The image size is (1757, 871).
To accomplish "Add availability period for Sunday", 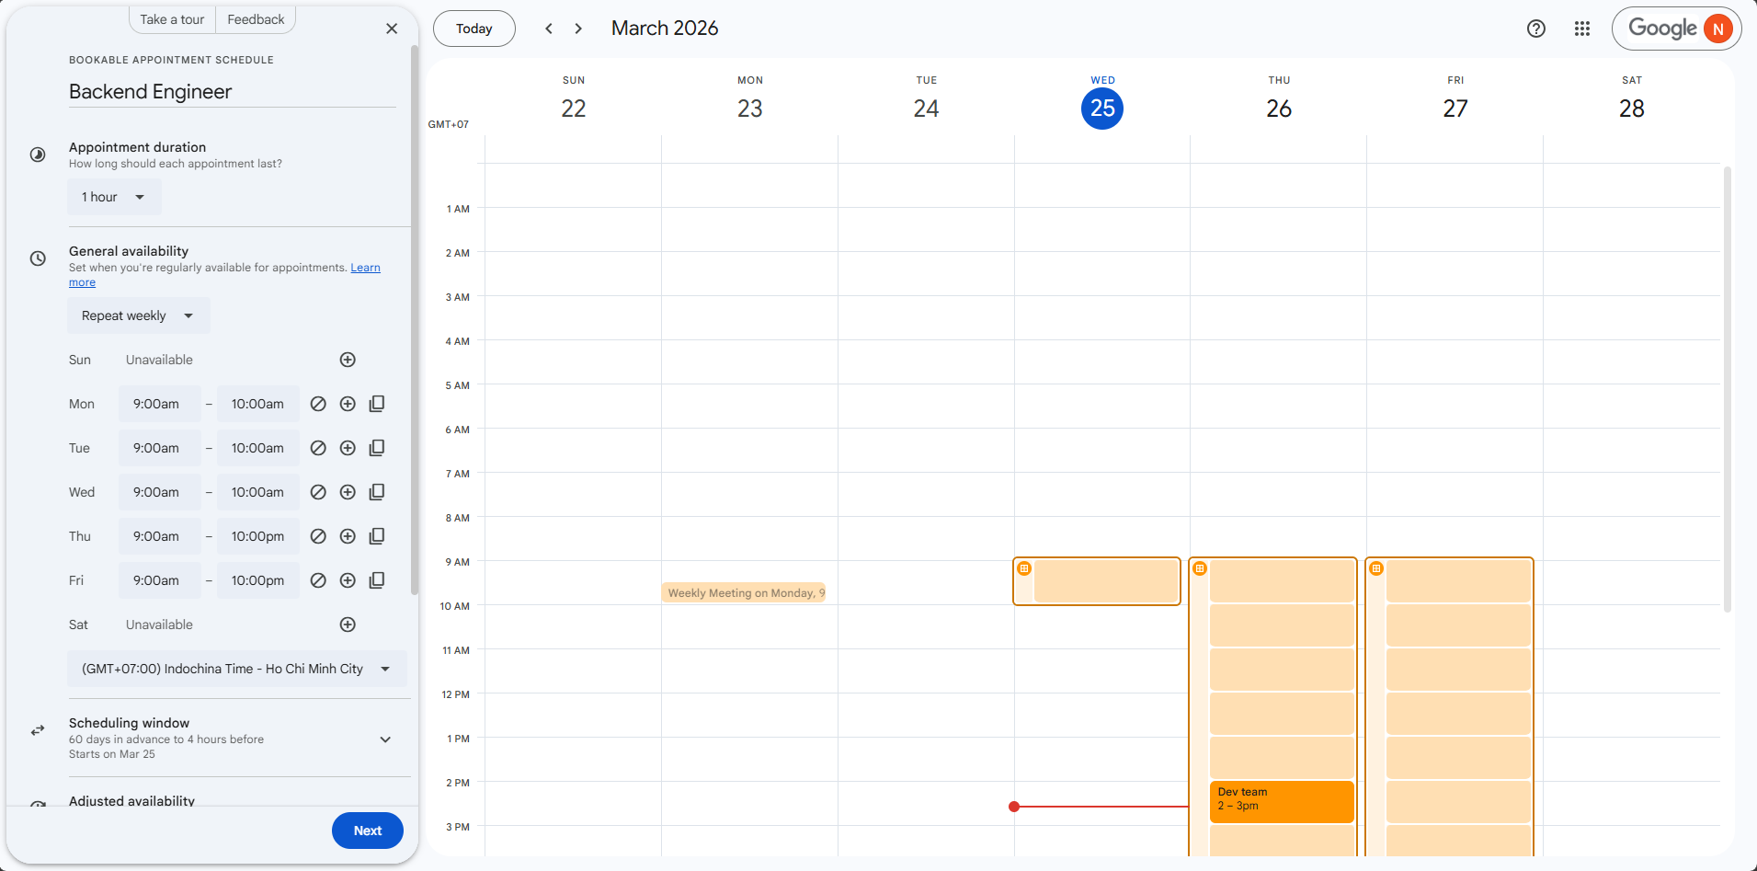I will click(348, 360).
